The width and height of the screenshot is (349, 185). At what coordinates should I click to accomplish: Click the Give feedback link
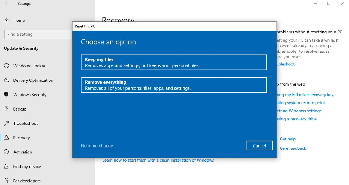(x=293, y=148)
